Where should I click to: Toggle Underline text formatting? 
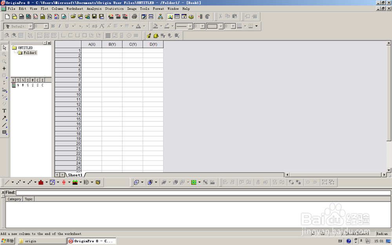click(67, 26)
